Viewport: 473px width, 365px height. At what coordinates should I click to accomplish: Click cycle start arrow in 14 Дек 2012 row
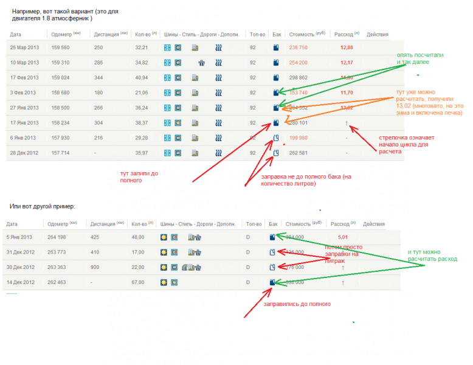[342, 283]
